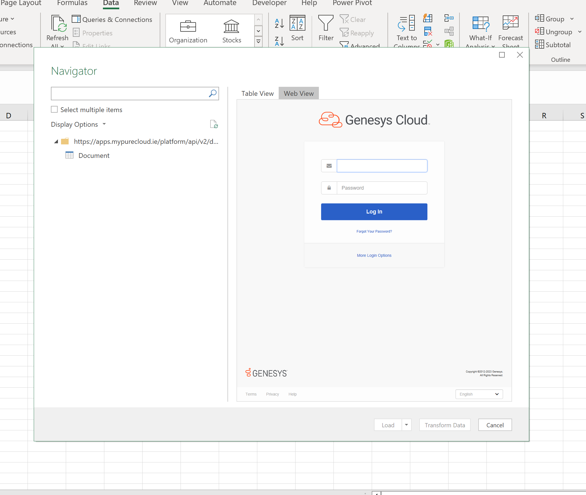Click the More Login Options link
Screen dimensions: 586x495
pos(374,255)
